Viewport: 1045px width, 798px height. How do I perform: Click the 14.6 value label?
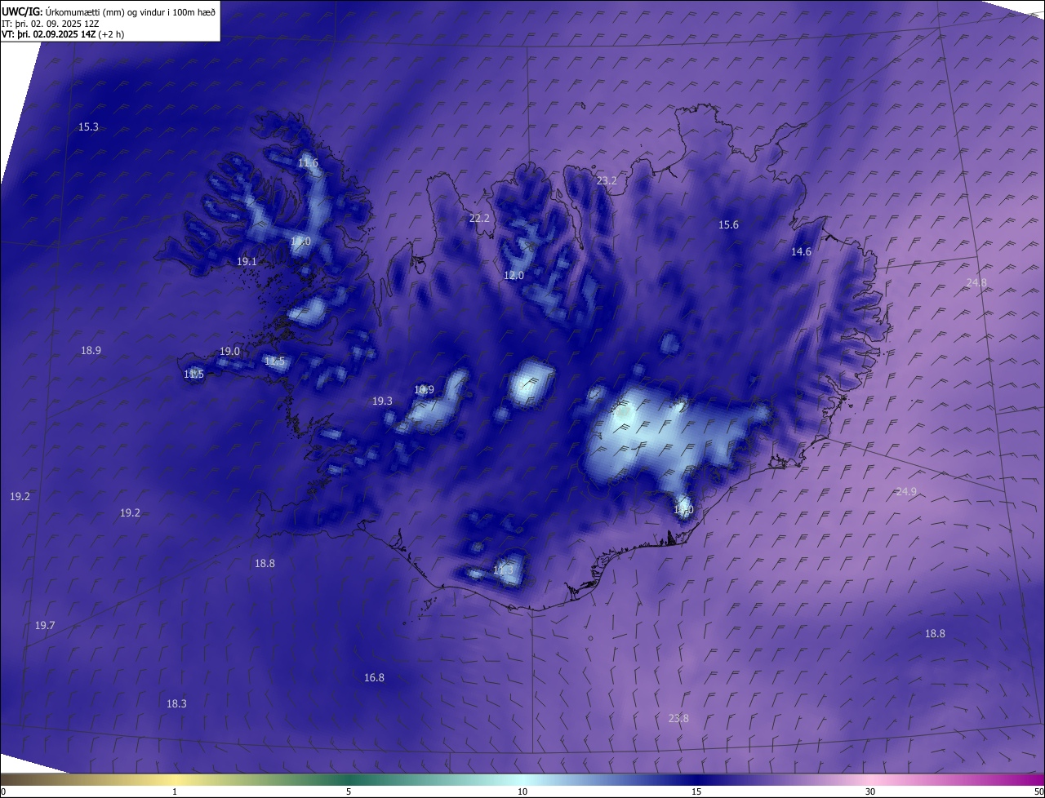click(801, 251)
